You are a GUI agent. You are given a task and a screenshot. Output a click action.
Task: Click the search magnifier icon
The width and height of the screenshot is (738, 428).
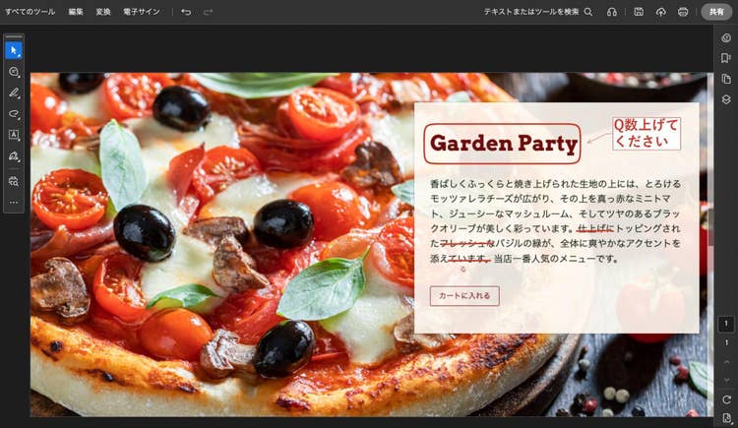click(x=588, y=12)
